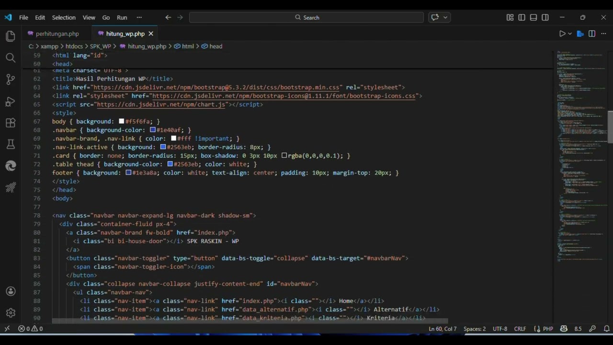Open the Testing flask view
This screenshot has height=345, width=613.
(x=11, y=144)
